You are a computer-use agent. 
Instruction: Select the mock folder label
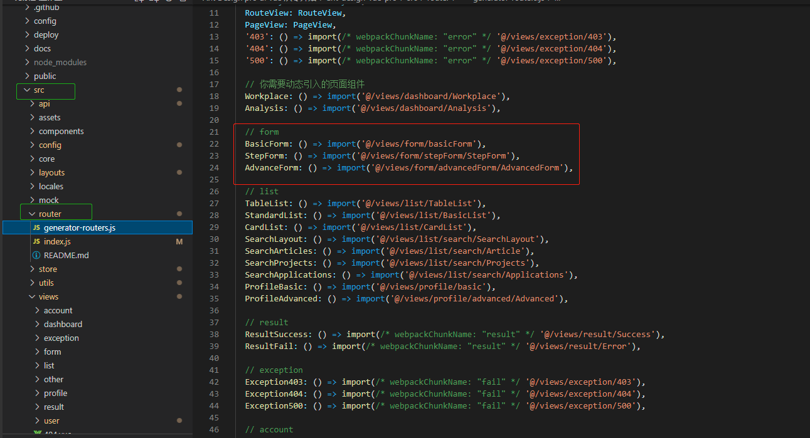(x=49, y=200)
